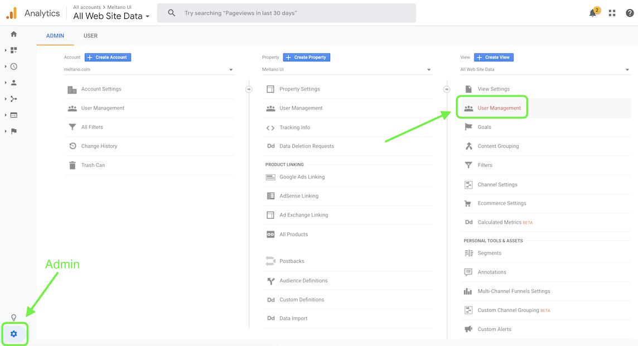This screenshot has width=638, height=346.
Task: Open Insights via the lightbulb icon
Action: 13,316
